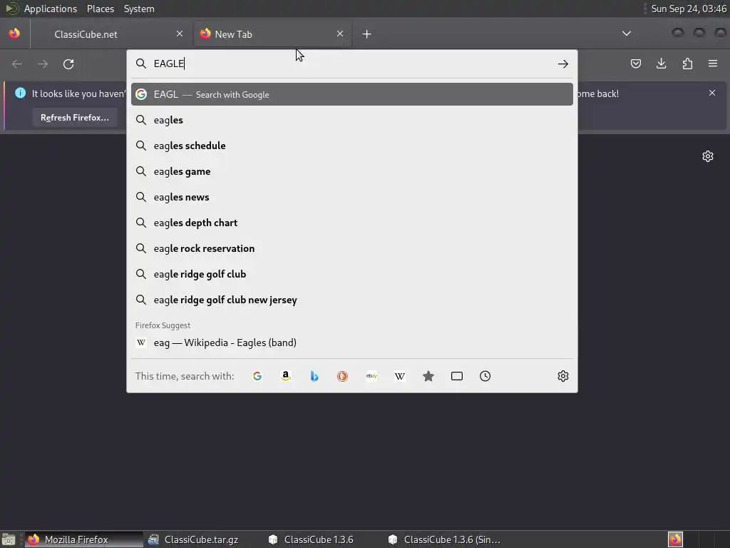This screenshot has width=730, height=548.
Task: Search bookmarks using the star icon
Action: pos(428,376)
